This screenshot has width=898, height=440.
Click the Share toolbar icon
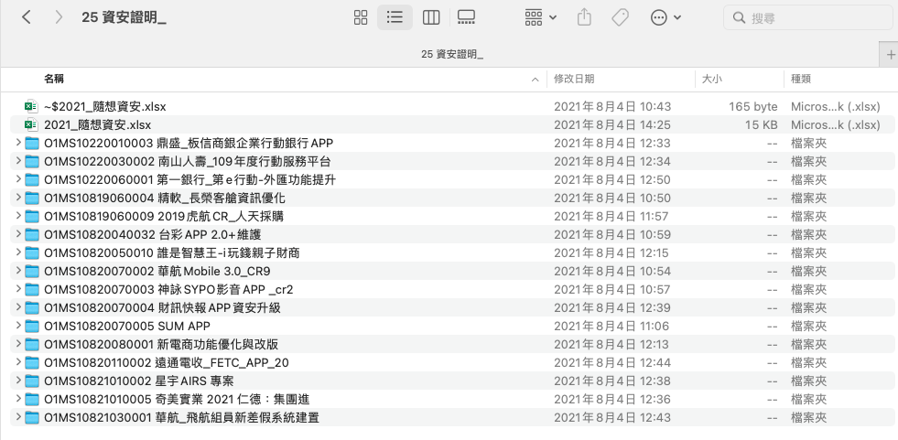(584, 17)
